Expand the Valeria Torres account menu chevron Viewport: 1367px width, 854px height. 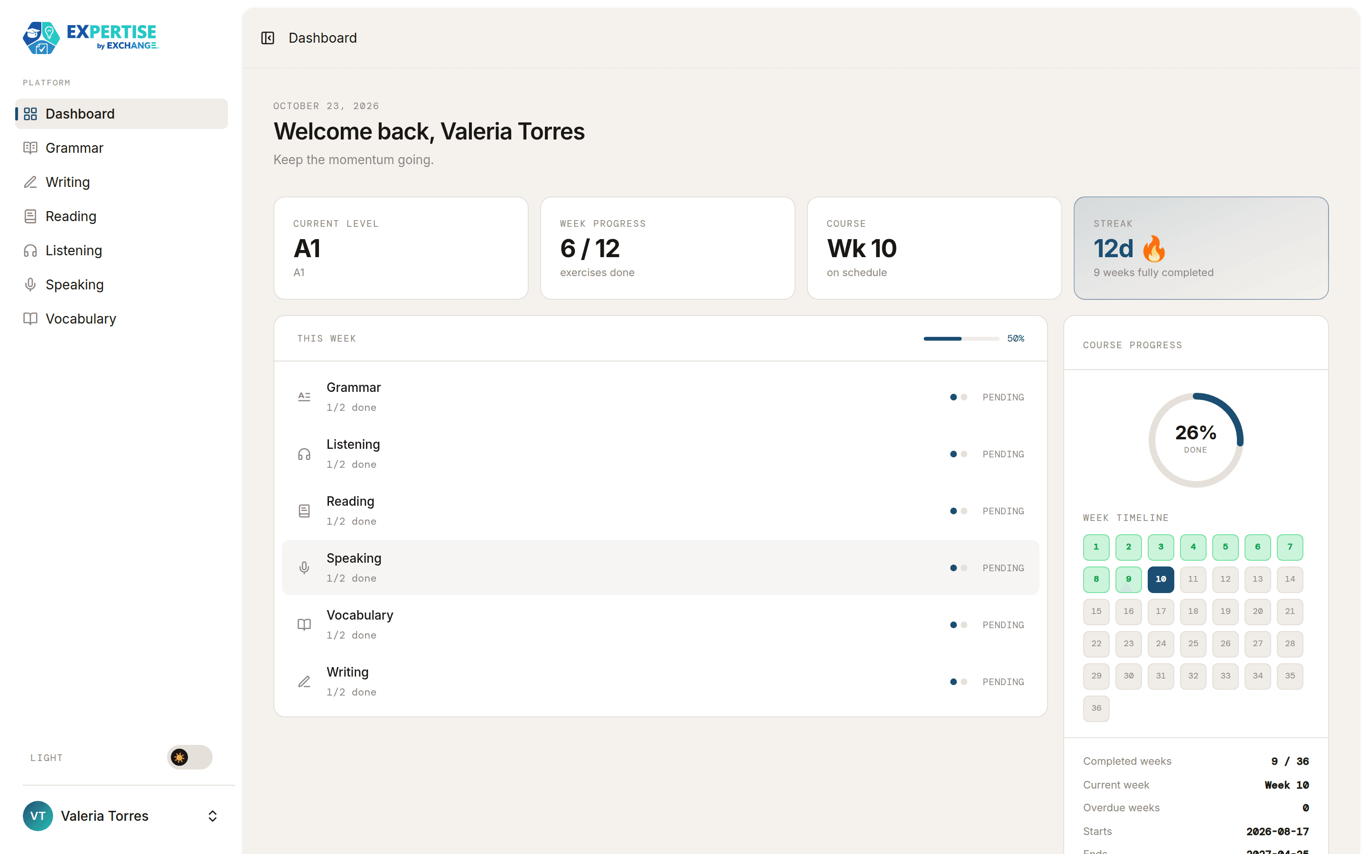(212, 816)
